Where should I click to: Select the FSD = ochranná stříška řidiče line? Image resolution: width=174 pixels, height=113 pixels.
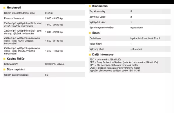point(106,59)
